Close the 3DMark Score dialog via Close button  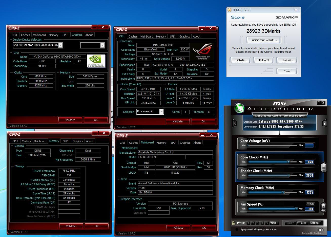287,71
